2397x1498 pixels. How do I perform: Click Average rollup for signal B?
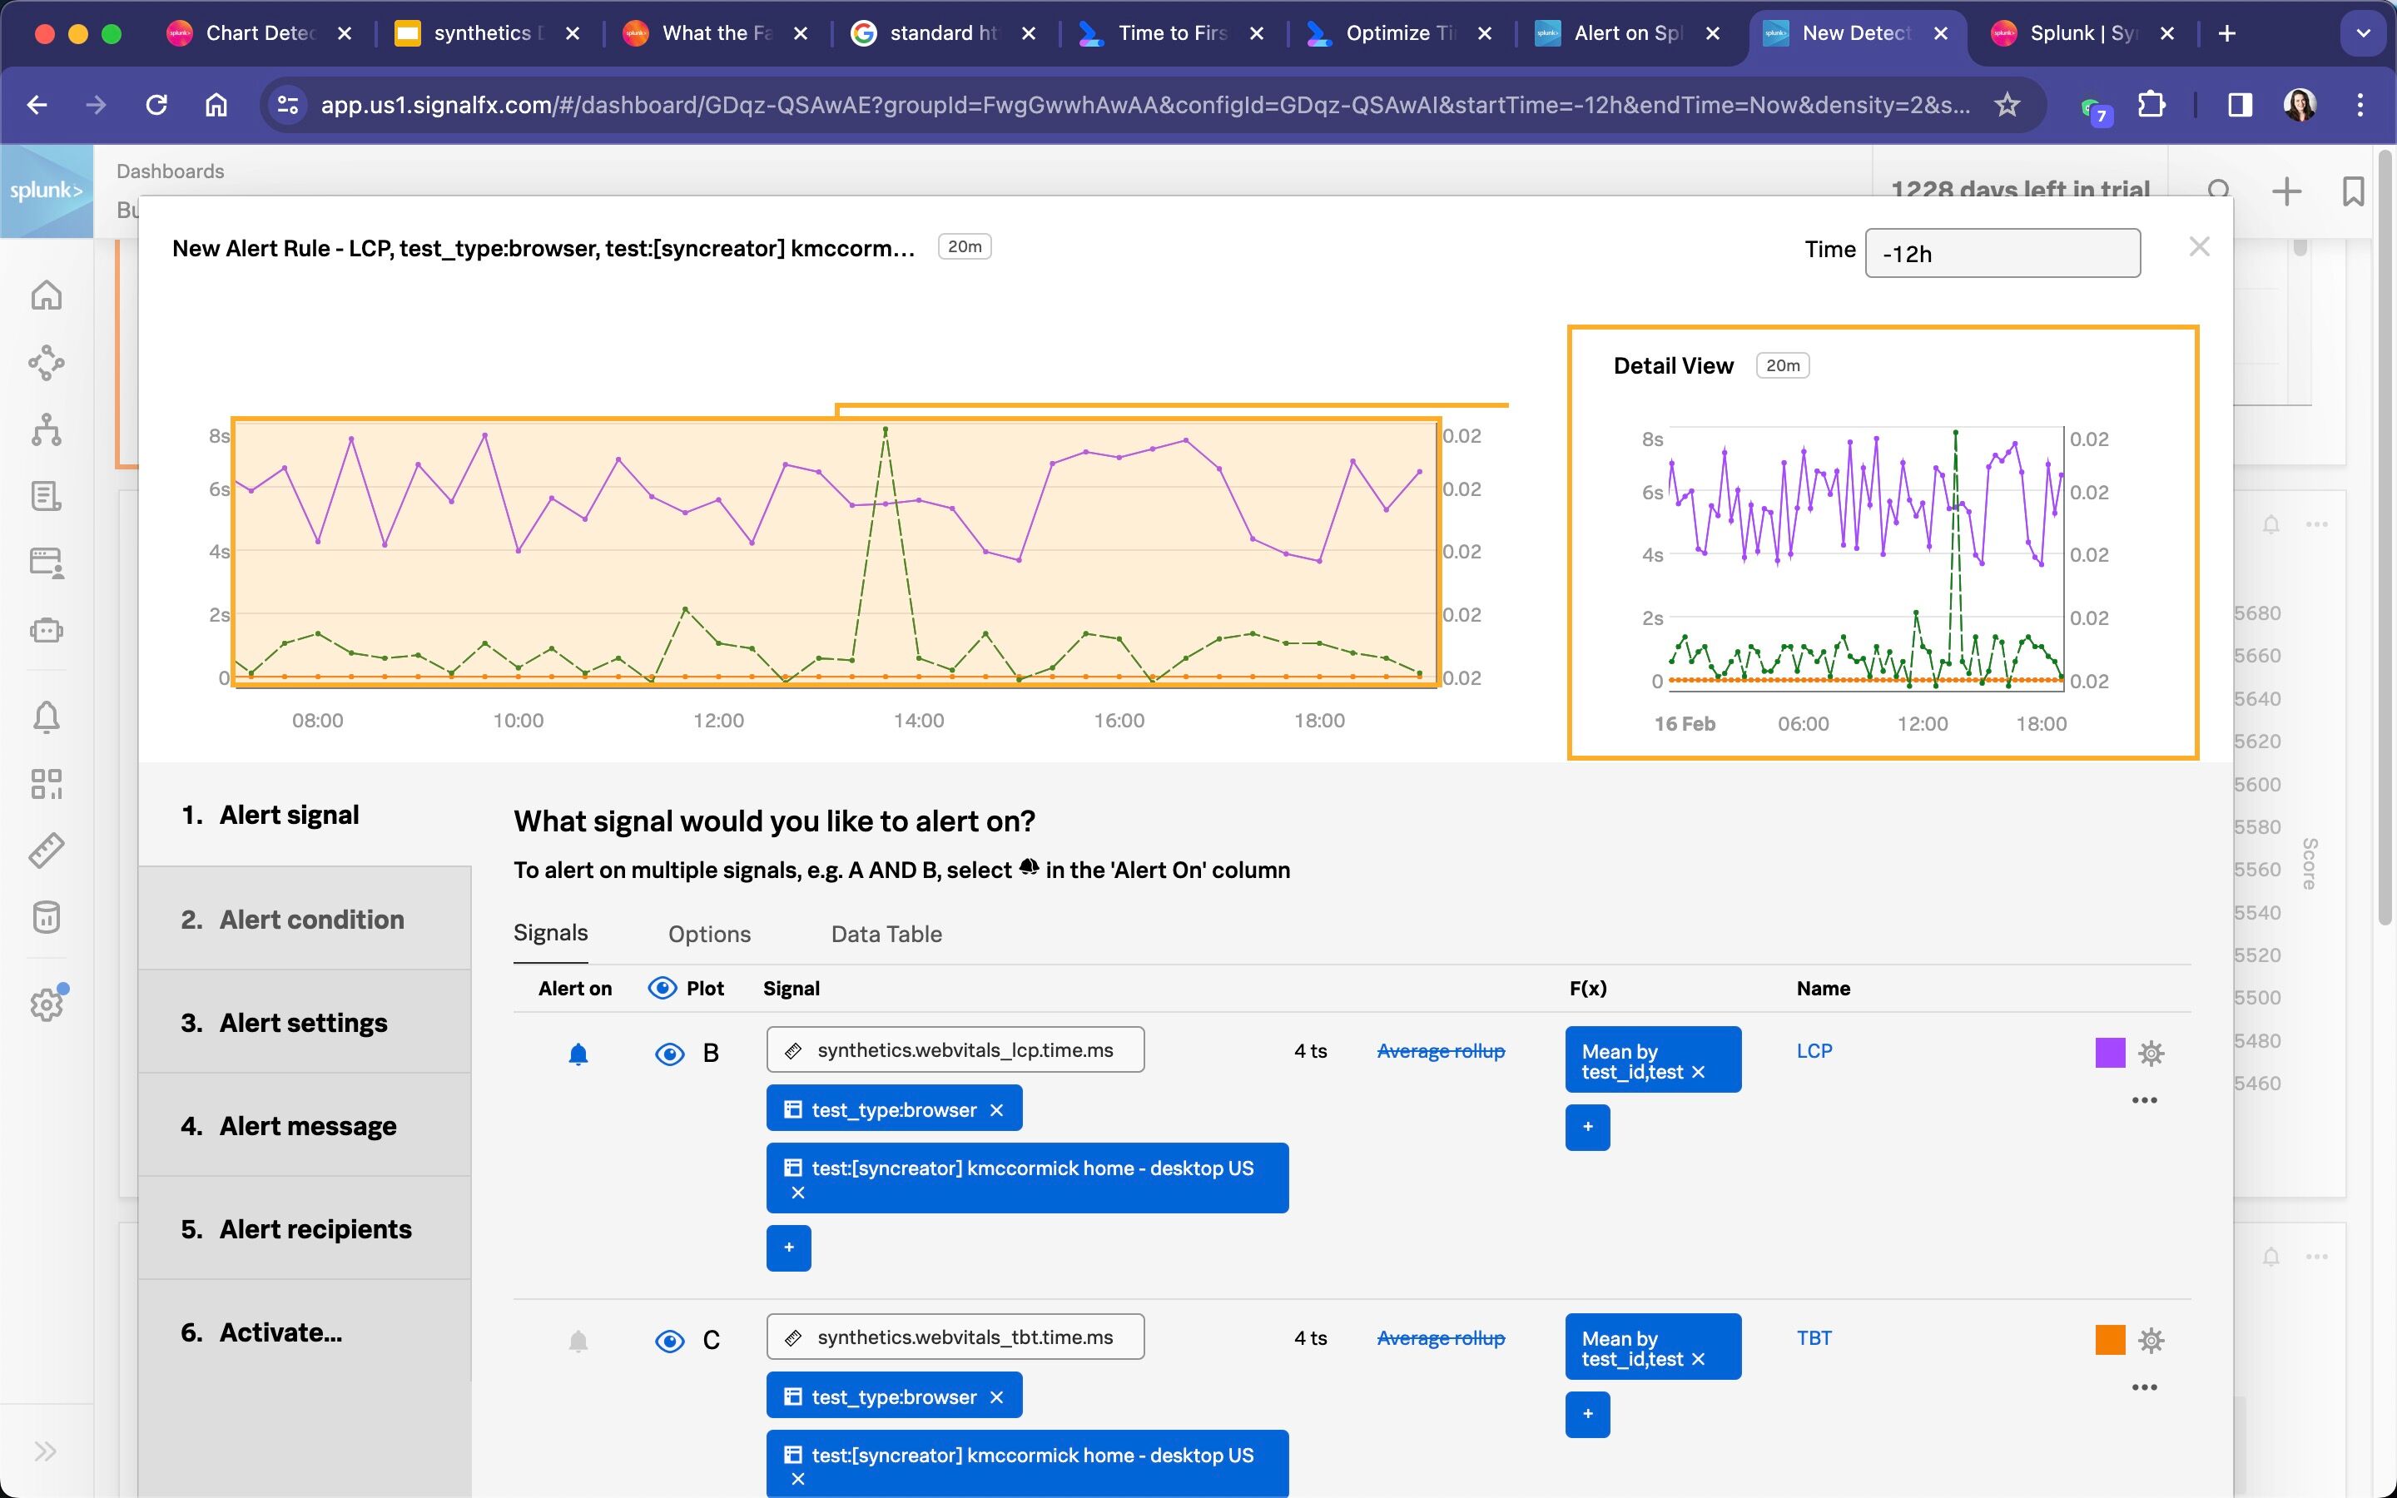pos(1440,1051)
